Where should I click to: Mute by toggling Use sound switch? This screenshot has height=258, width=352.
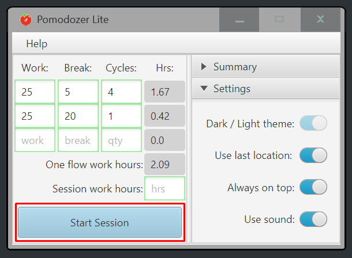[x=313, y=219]
